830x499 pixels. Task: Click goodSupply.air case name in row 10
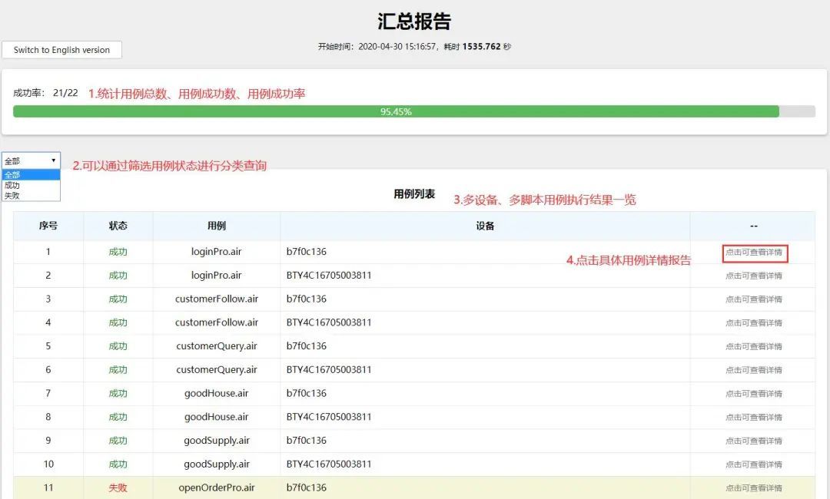pyautogui.click(x=217, y=464)
